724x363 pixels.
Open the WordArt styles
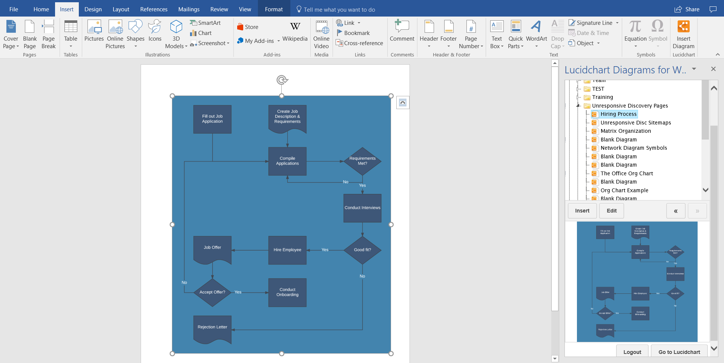pyautogui.click(x=536, y=35)
